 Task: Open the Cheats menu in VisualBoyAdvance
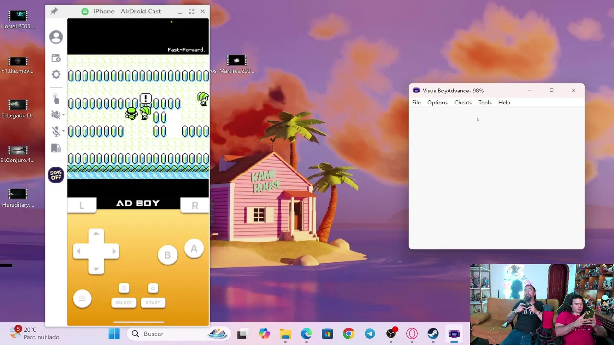pyautogui.click(x=463, y=103)
